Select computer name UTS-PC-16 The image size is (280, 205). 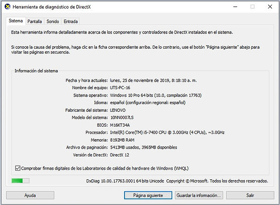(x=120, y=88)
